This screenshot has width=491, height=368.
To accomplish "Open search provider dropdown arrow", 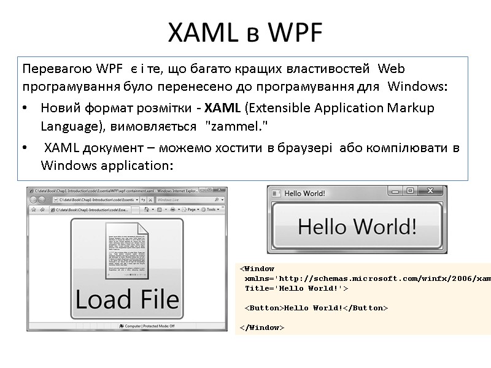I will point(222,200).
